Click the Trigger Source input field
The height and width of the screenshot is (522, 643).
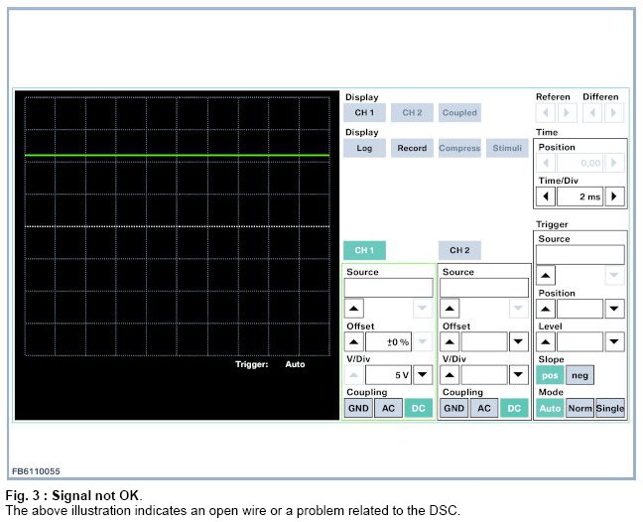pos(580,255)
